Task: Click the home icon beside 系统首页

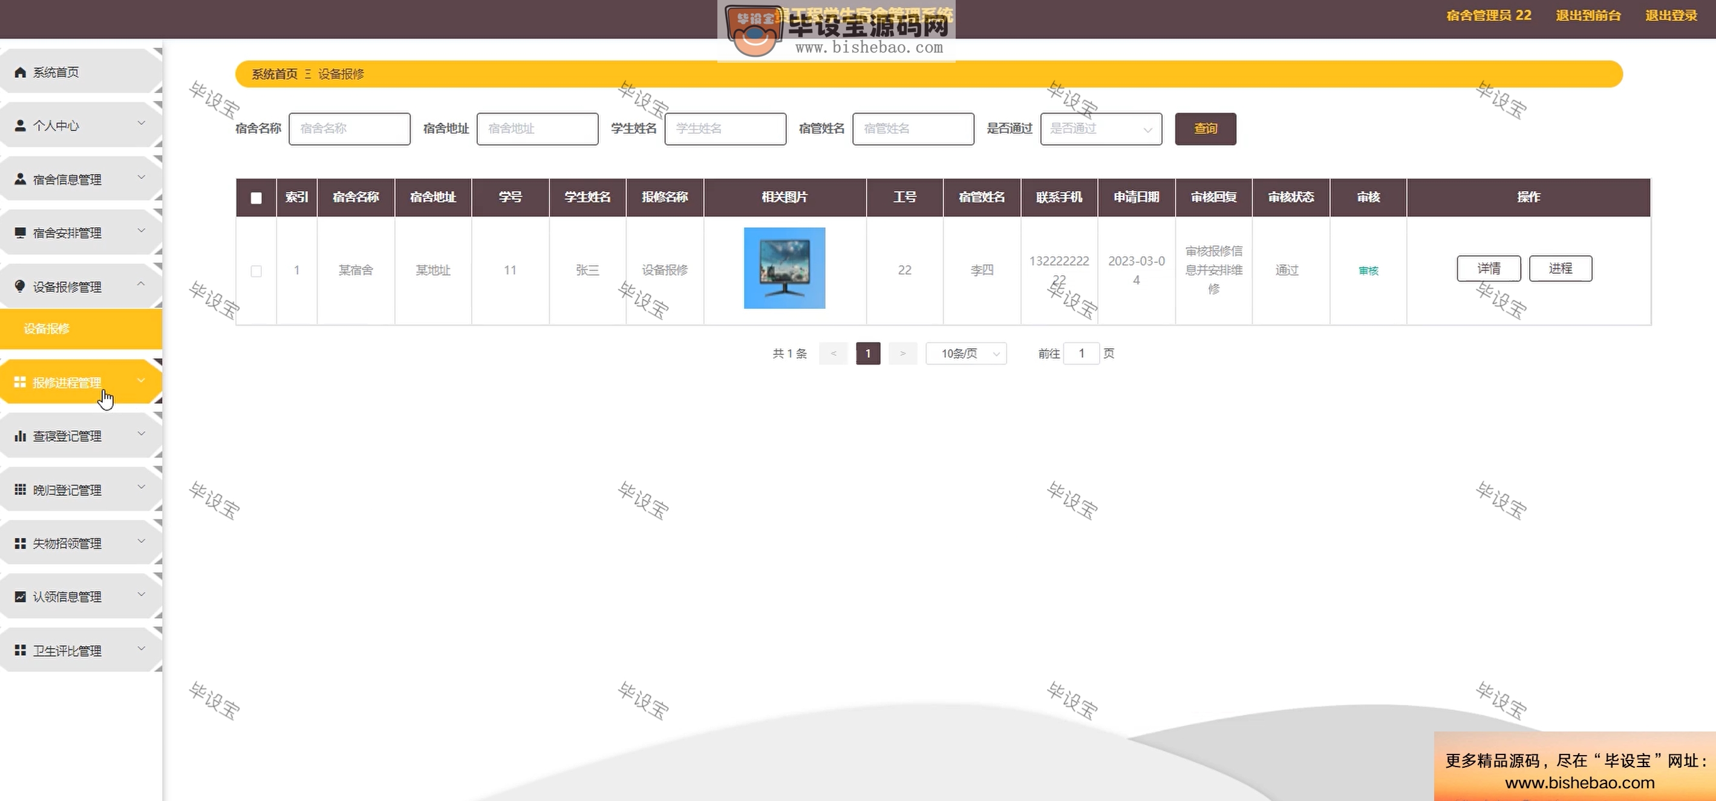Action: point(19,71)
